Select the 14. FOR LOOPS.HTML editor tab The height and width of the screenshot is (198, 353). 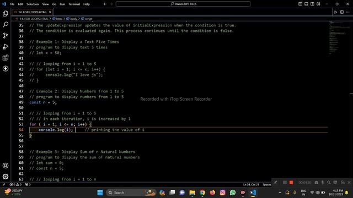click(x=32, y=12)
